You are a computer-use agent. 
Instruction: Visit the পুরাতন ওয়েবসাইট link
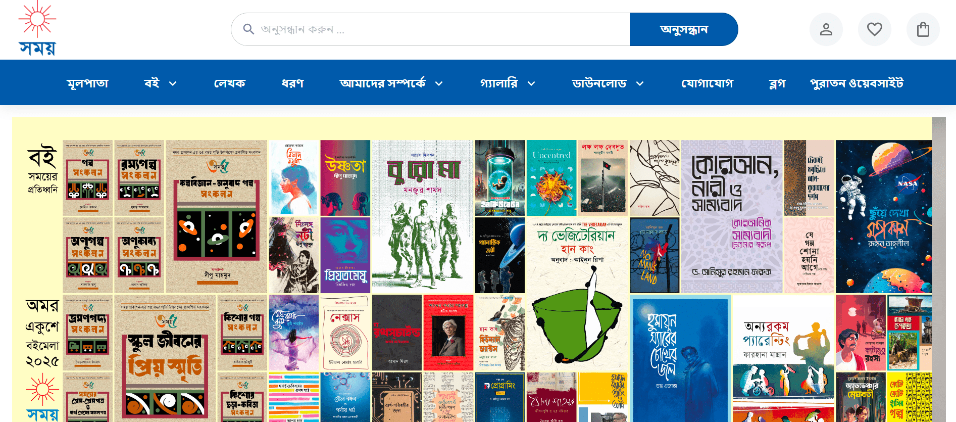pyautogui.click(x=857, y=83)
